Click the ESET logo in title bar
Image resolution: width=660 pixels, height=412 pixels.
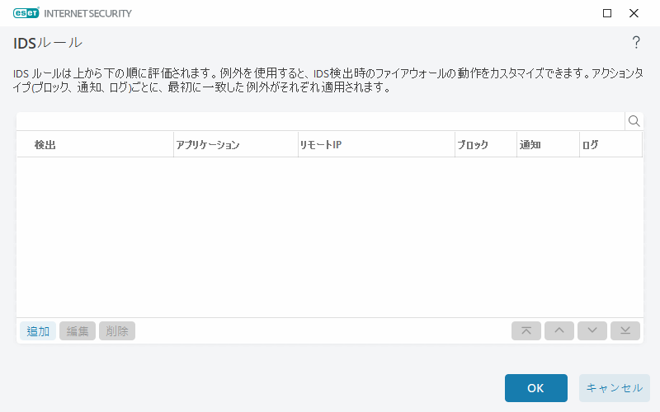(26, 13)
